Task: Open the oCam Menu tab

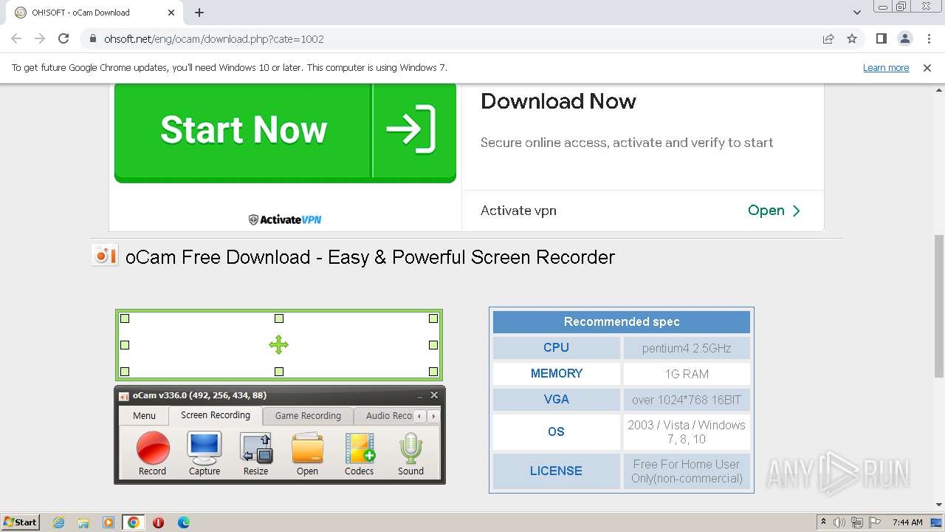Action: click(144, 416)
